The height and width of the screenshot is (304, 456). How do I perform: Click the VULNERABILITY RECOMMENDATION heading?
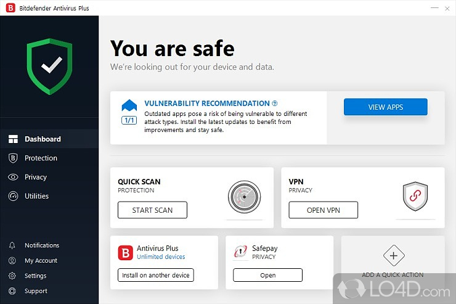click(207, 103)
